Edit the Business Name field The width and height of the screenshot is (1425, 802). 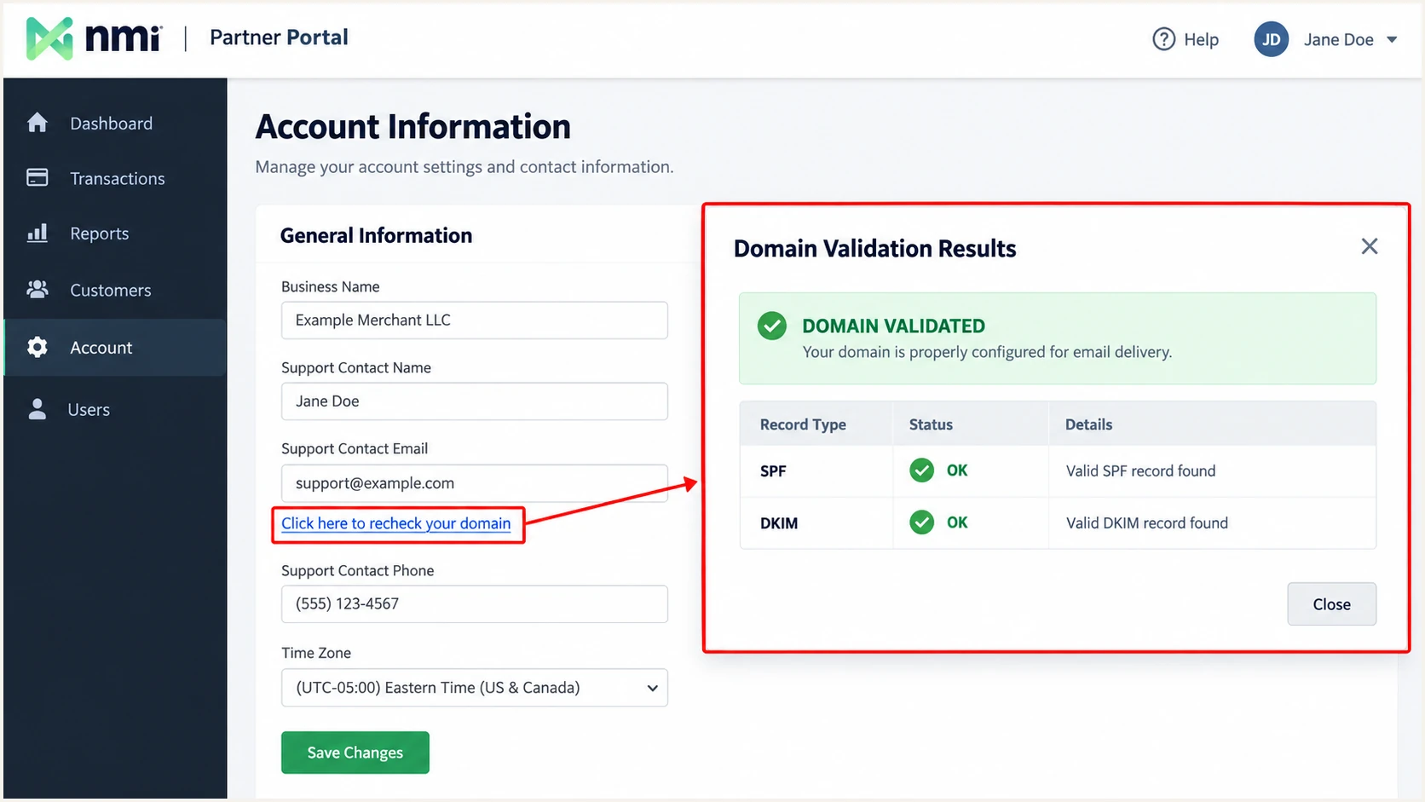(x=475, y=320)
